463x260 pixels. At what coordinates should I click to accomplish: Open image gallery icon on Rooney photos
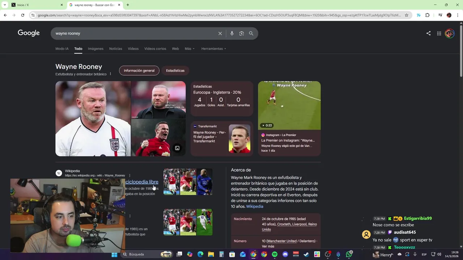point(177,148)
